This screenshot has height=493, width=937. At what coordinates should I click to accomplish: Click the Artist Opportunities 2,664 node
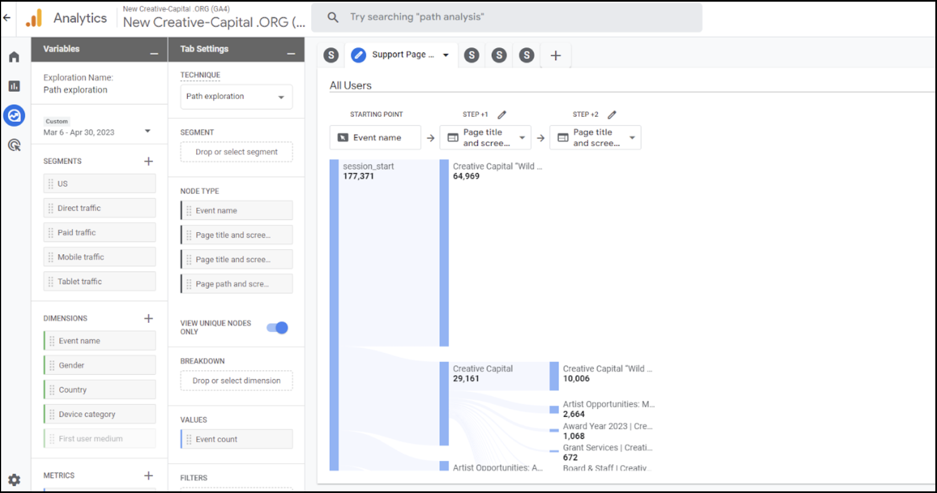pyautogui.click(x=554, y=410)
